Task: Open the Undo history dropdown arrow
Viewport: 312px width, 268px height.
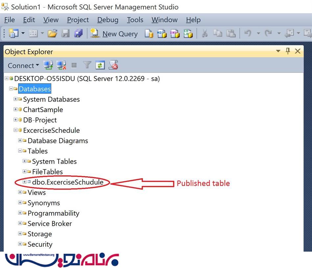Action: click(258, 33)
